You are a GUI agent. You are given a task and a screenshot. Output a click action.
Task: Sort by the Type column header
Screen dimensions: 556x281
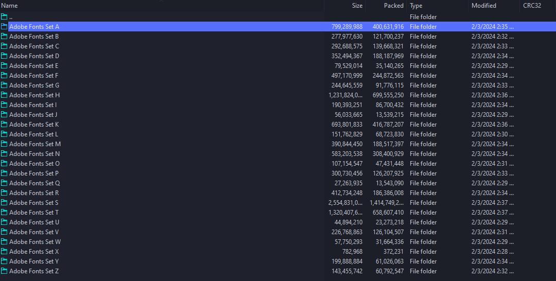[x=416, y=6]
